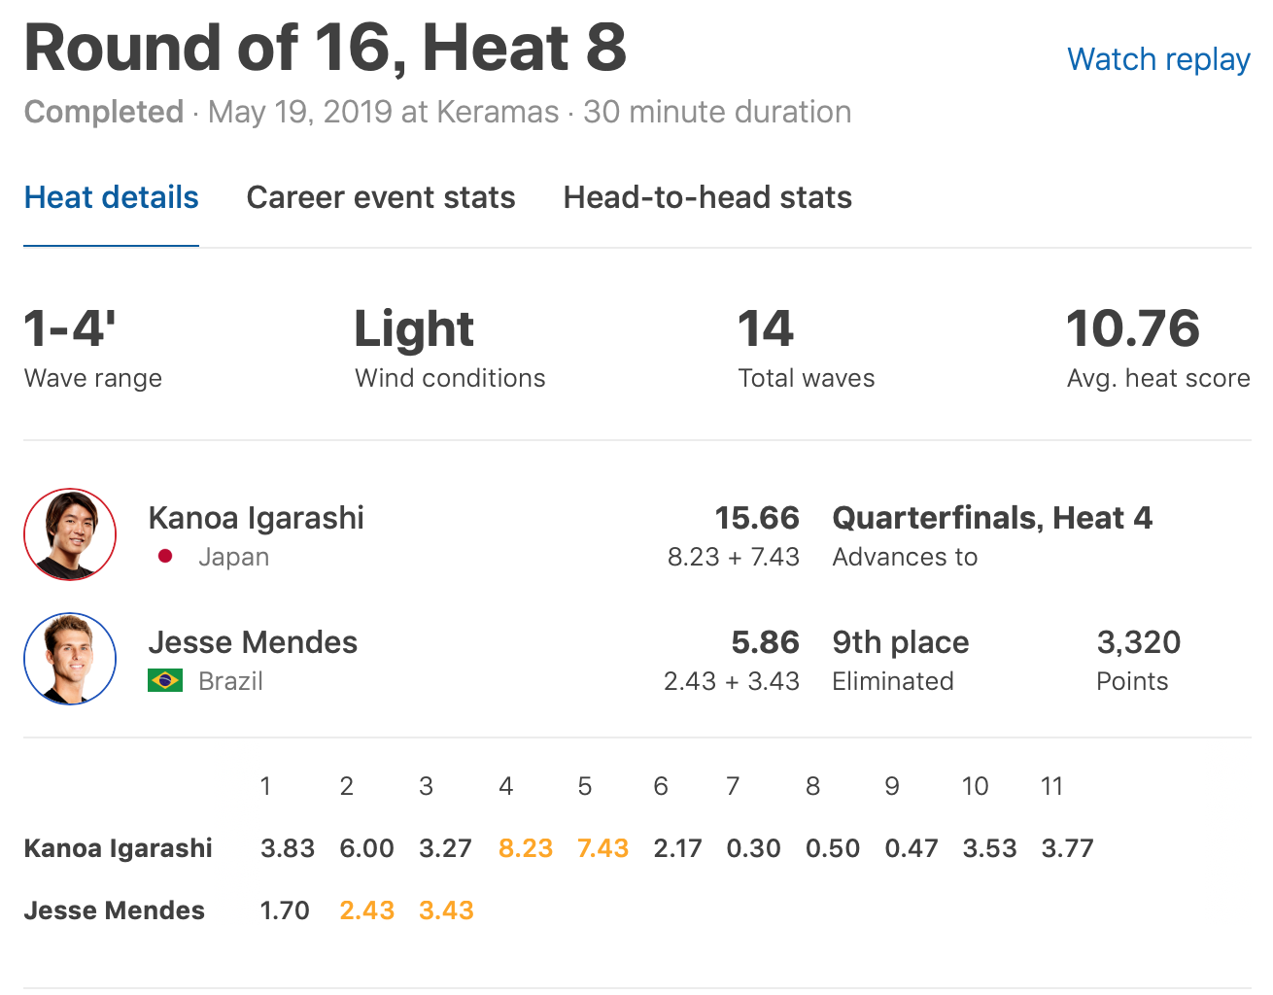Click Kanoa Igarashi's name in results
Viewport: 1273px width, 995px height.
(x=256, y=518)
